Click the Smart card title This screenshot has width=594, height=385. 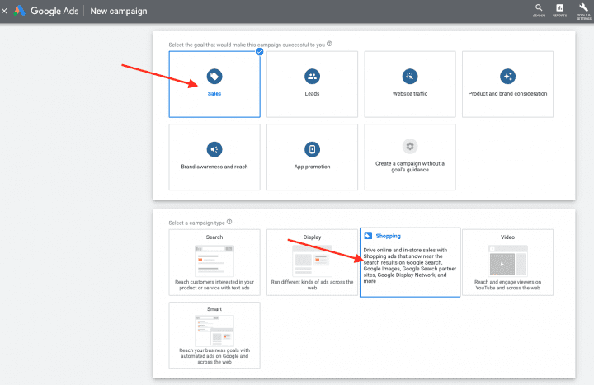pyautogui.click(x=214, y=309)
